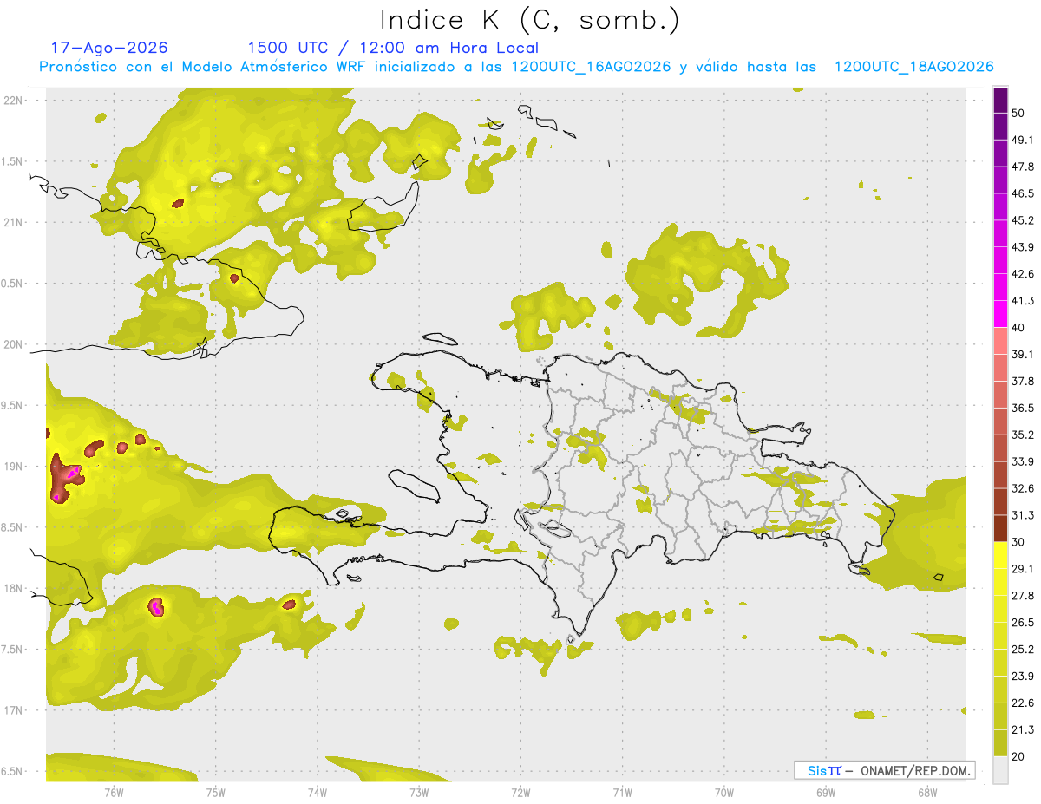Click the "17N" latitude label

pyautogui.click(x=14, y=710)
